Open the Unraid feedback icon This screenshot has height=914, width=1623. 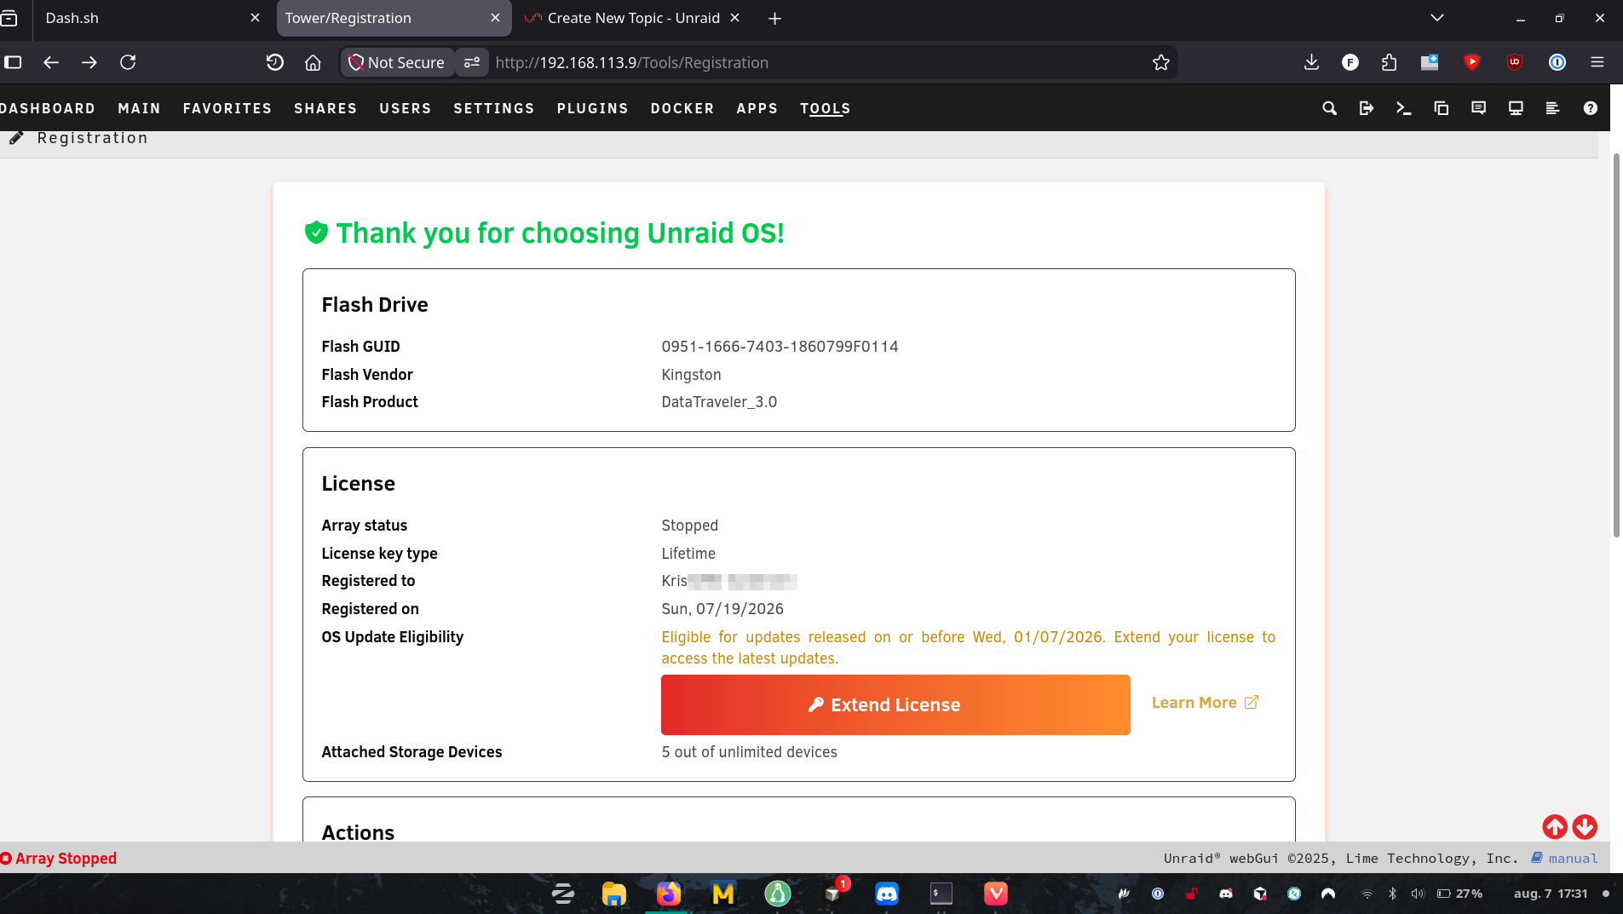pos(1478,108)
